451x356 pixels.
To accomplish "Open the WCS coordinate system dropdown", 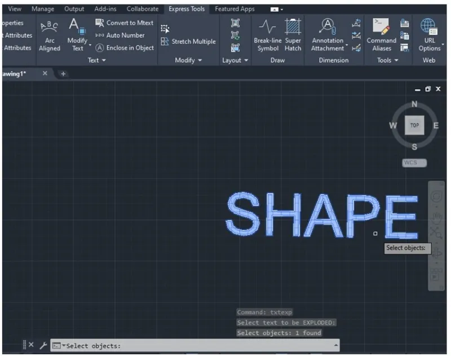I will coord(414,163).
